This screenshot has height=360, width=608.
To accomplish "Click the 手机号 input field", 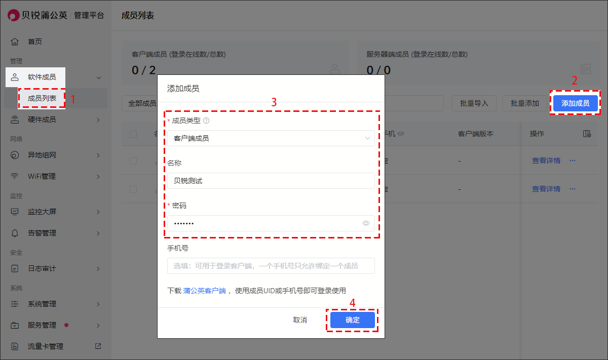I will [271, 266].
